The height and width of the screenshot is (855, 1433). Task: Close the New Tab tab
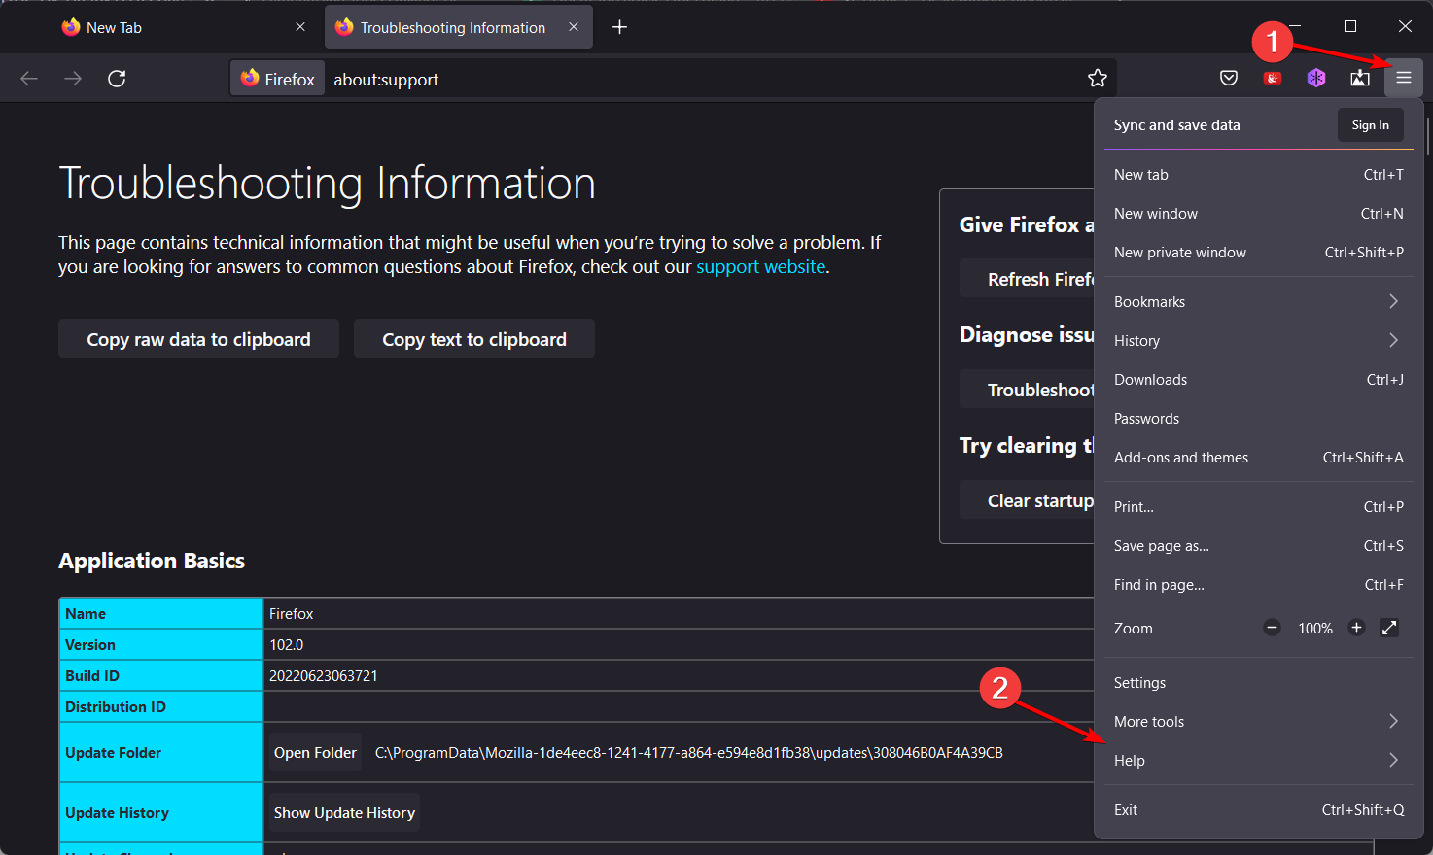(300, 27)
